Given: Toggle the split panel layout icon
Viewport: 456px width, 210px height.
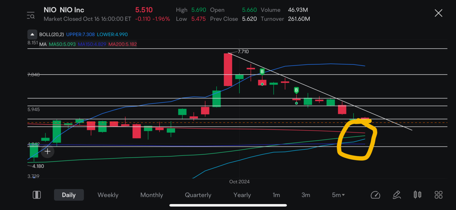Looking at the screenshot, I should 37,195.
